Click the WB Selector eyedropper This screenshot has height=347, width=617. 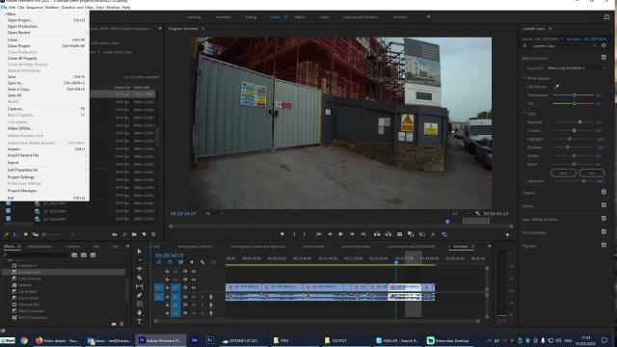556,87
